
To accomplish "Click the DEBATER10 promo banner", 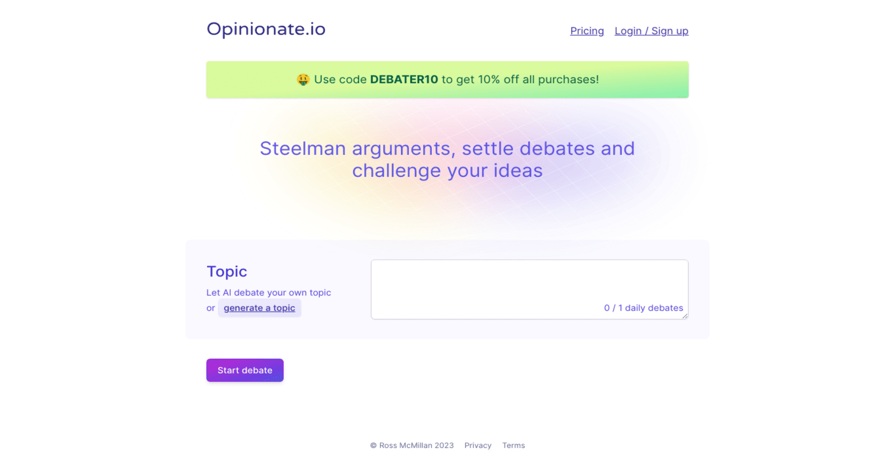I will [447, 79].
